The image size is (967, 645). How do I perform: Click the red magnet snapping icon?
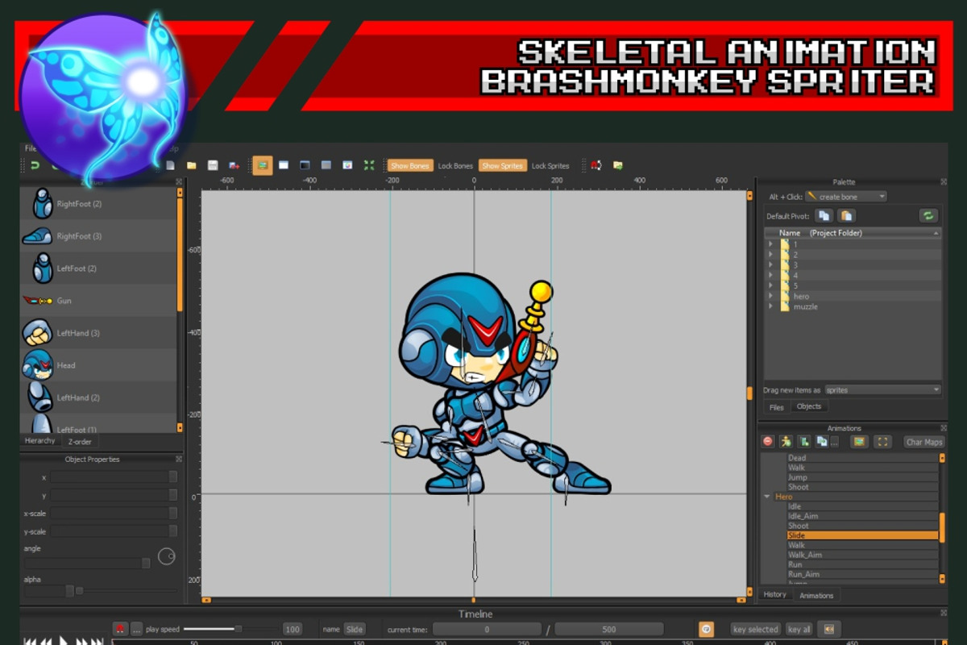tap(596, 165)
